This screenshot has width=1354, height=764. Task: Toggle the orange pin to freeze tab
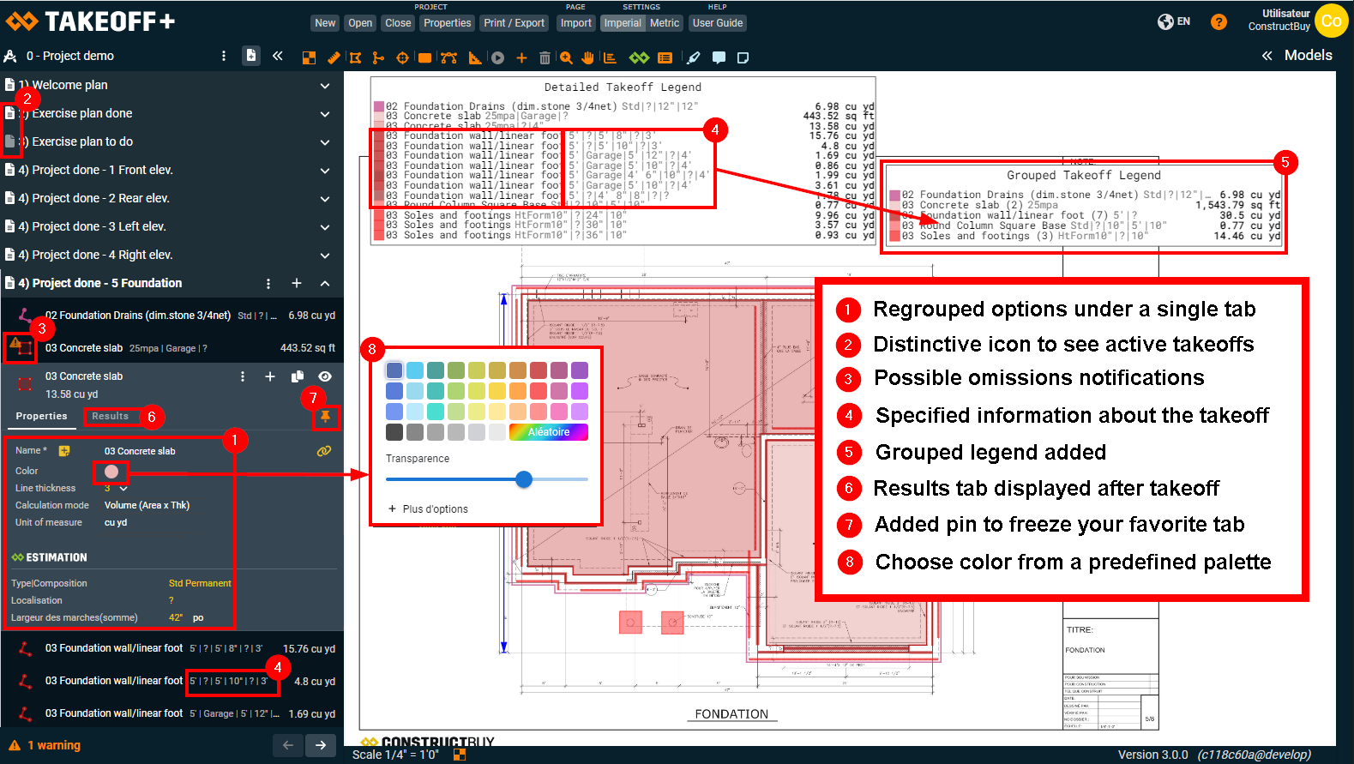click(325, 416)
